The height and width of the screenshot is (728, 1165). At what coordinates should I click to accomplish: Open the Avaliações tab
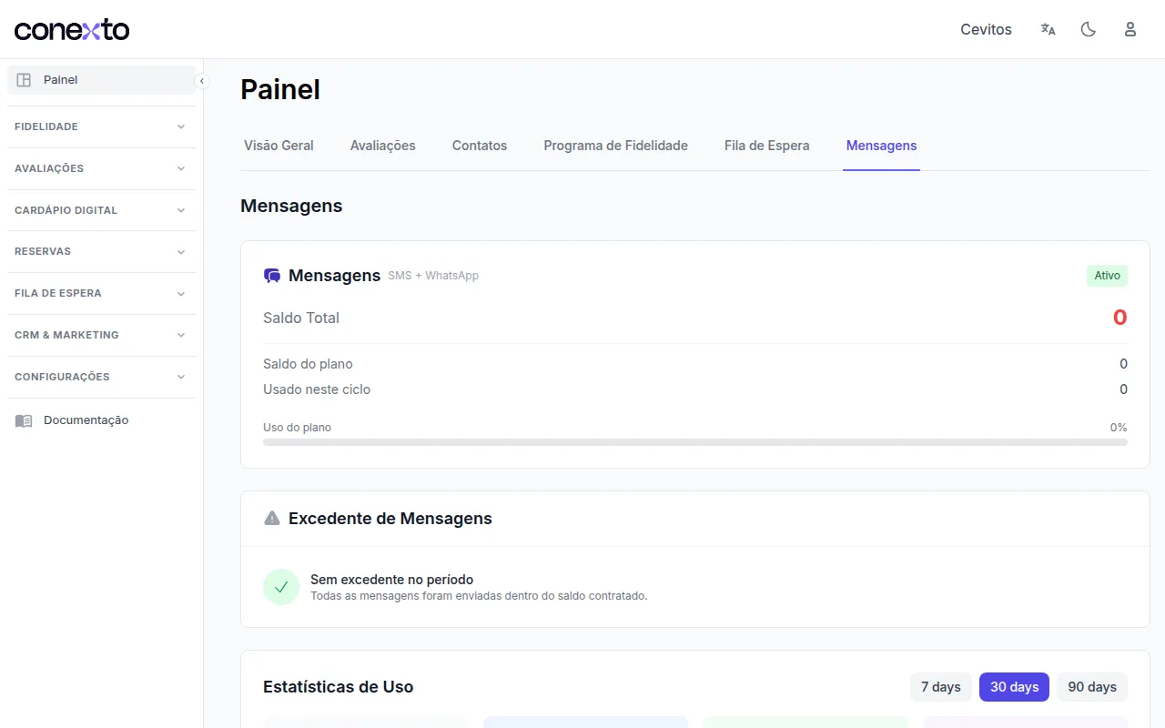383,146
